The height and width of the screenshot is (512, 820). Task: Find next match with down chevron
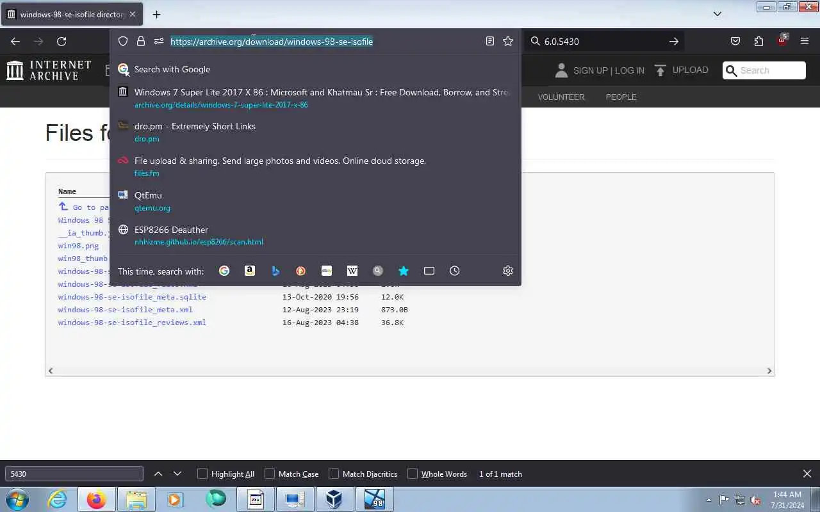tap(177, 474)
